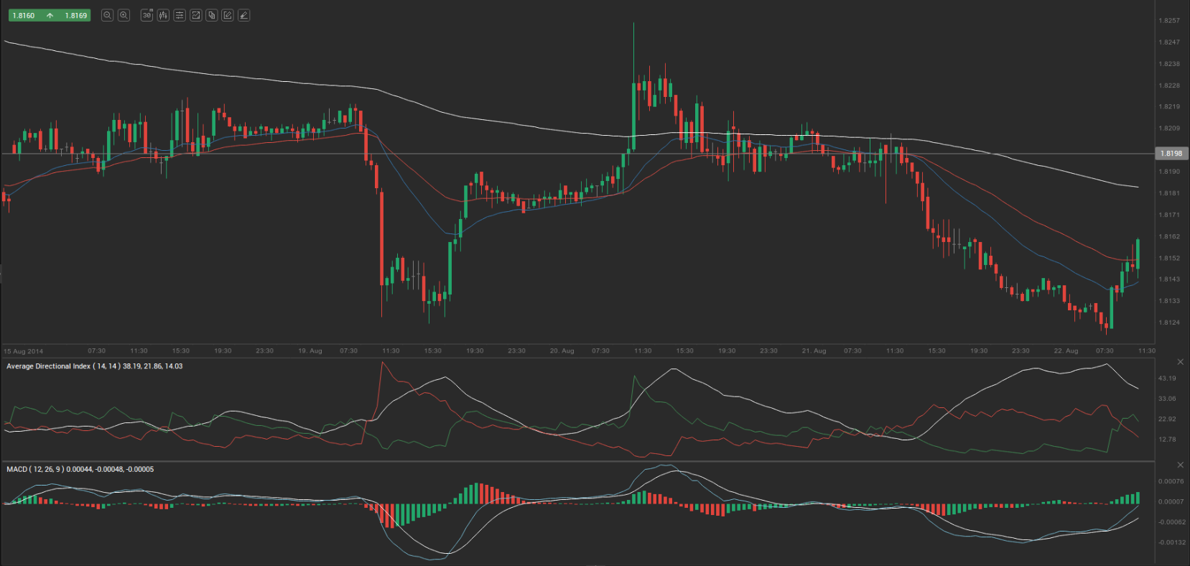Click the duplicate chart icon
Viewport: 1190px width, 566px height.
[x=212, y=15]
